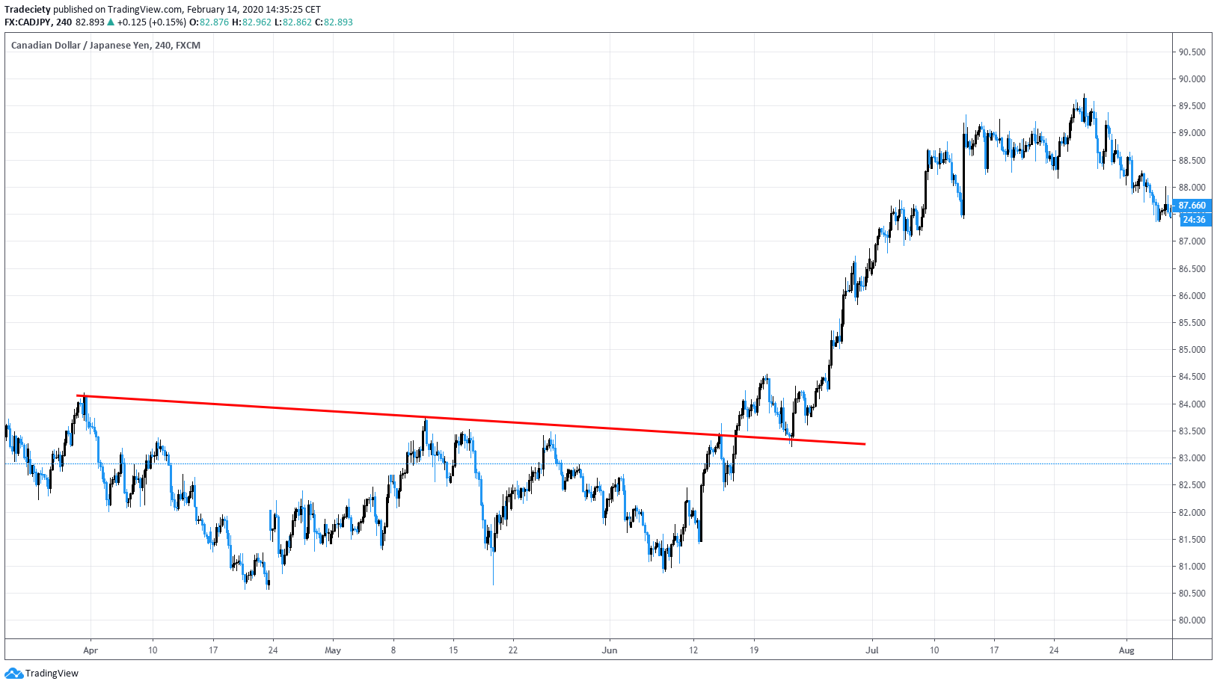Screen dimensions: 1217x687
Task: Select the Jun marker on date axis
Action: pos(610,650)
